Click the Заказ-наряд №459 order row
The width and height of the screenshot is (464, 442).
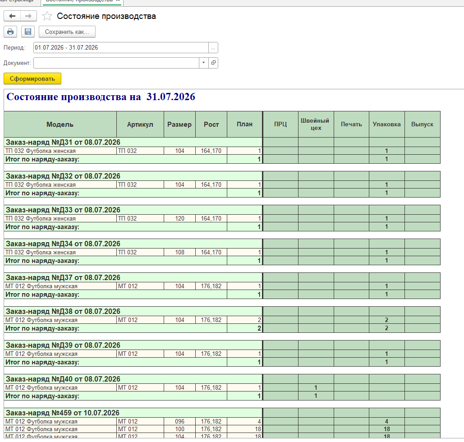pos(133,413)
